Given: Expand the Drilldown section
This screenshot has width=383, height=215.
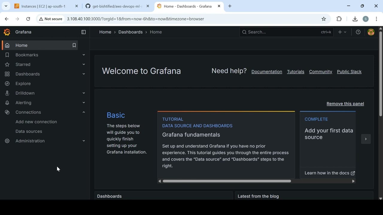Looking at the screenshot, I should tap(84, 93).
